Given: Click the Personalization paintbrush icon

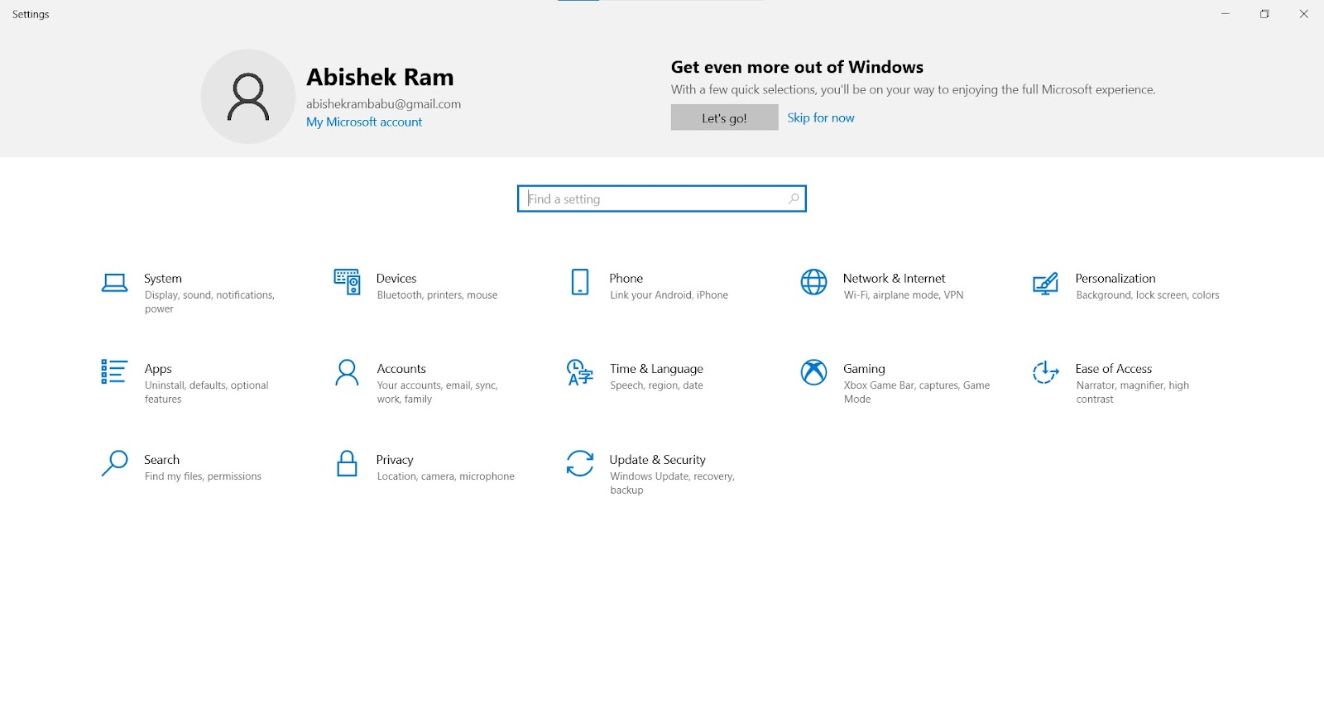Looking at the screenshot, I should point(1045,284).
